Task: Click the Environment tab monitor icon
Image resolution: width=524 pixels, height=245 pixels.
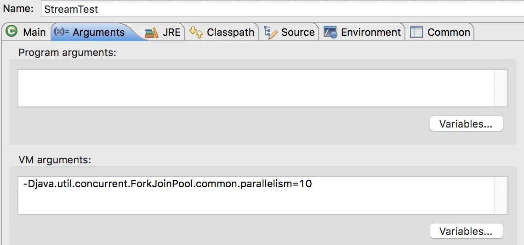Action: (330, 32)
